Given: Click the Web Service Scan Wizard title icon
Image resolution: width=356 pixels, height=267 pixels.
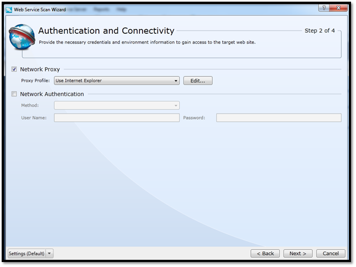Looking at the screenshot, I should (x=9, y=9).
